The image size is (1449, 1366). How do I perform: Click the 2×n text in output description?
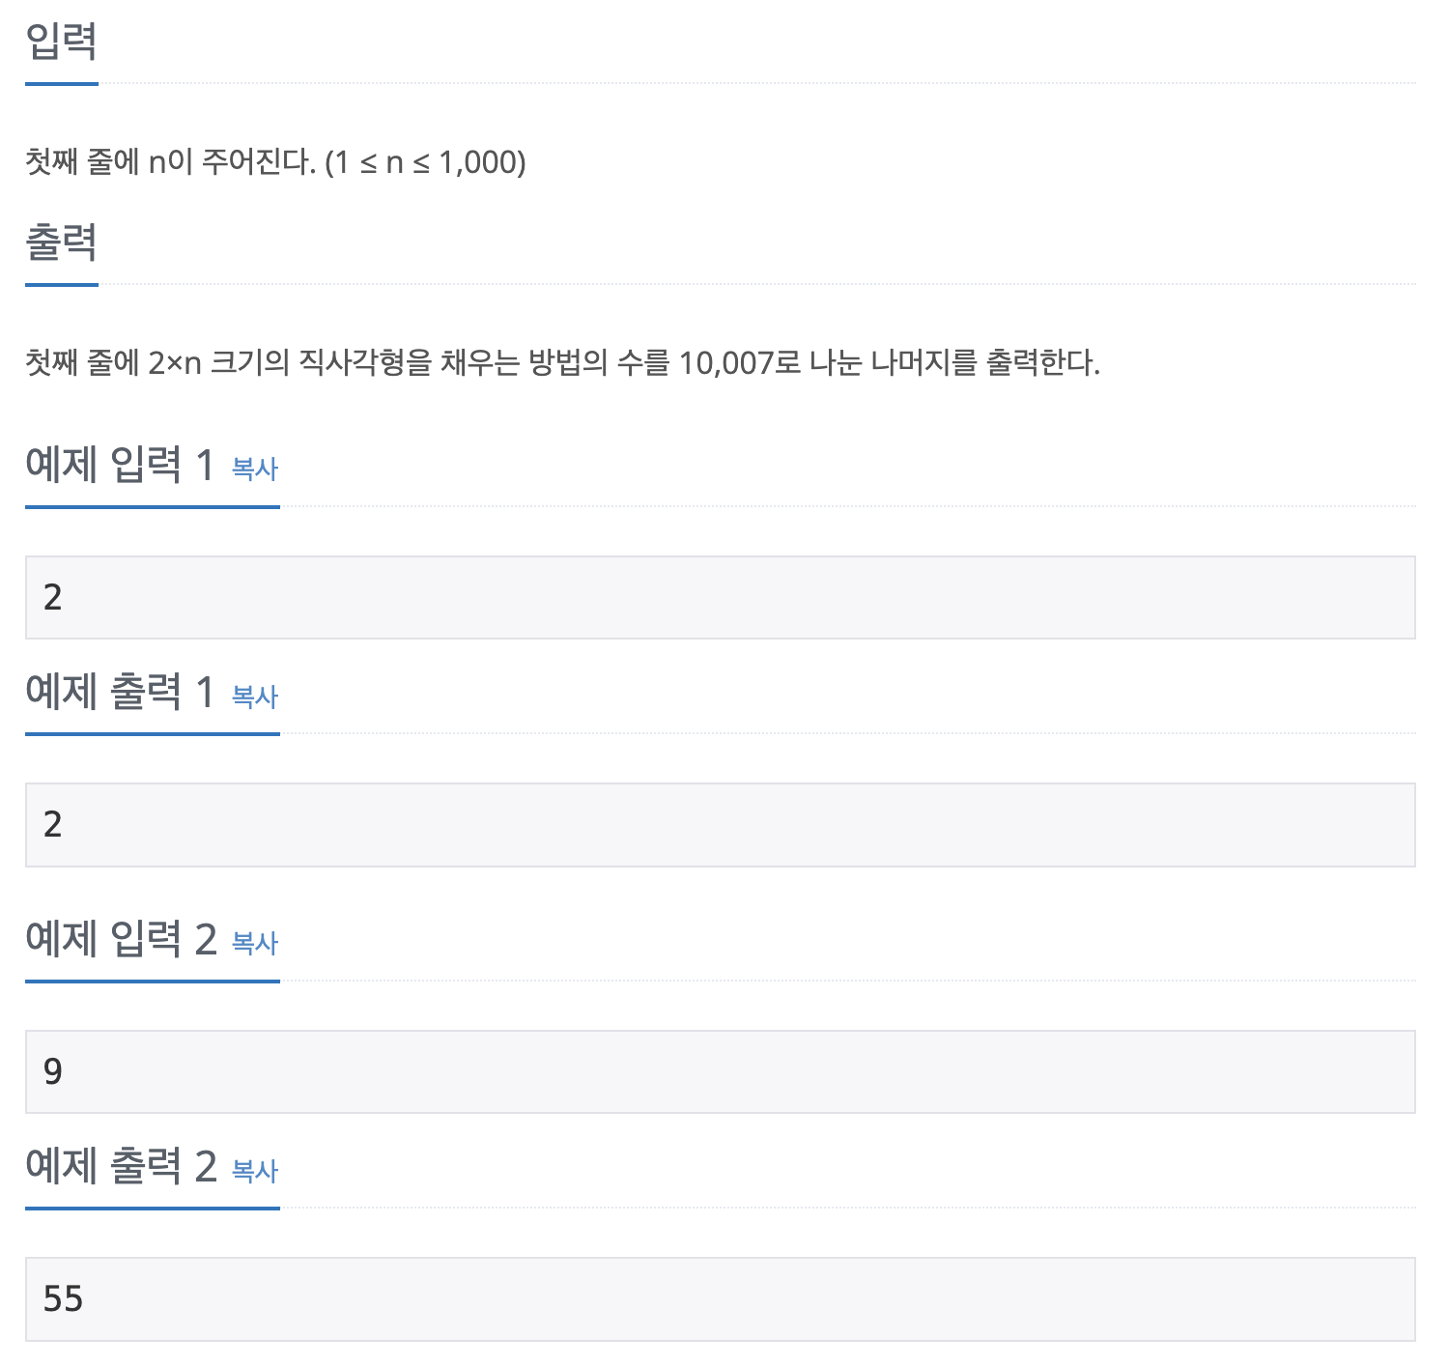click(x=175, y=363)
